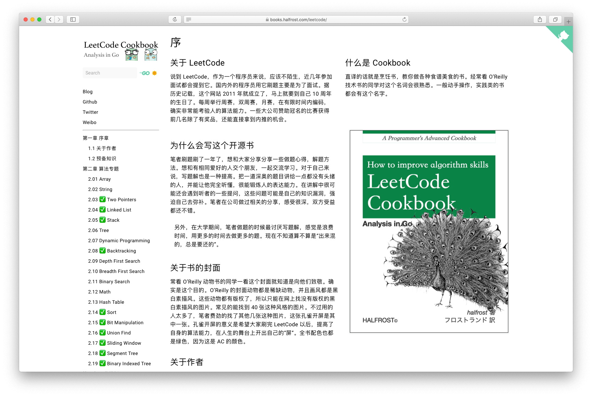This screenshot has height=397, width=592.
Task: Click the 什么是 Cookbook heading
Action: [378, 63]
